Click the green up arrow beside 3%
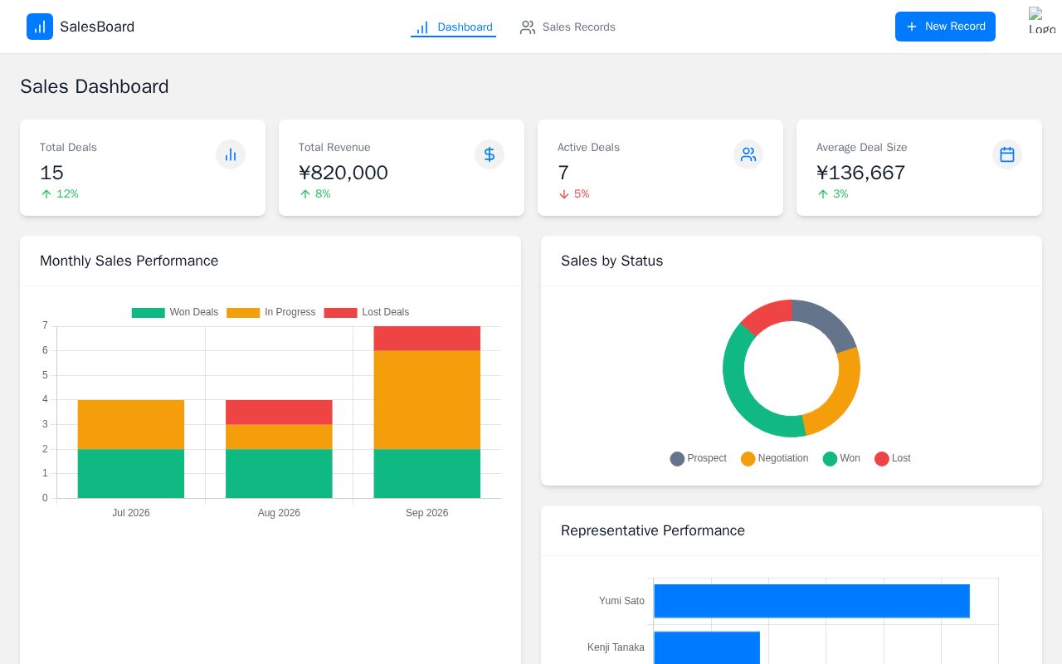The height and width of the screenshot is (664, 1062). [x=823, y=194]
